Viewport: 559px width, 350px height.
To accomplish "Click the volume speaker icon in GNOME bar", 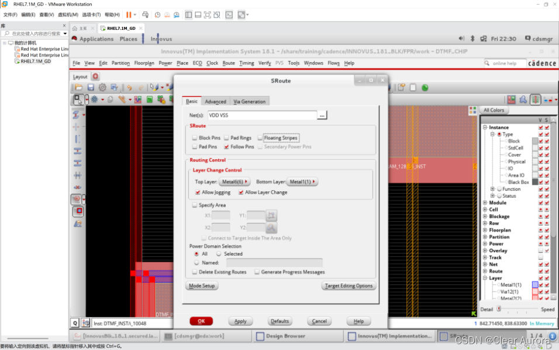I will click(461, 39).
